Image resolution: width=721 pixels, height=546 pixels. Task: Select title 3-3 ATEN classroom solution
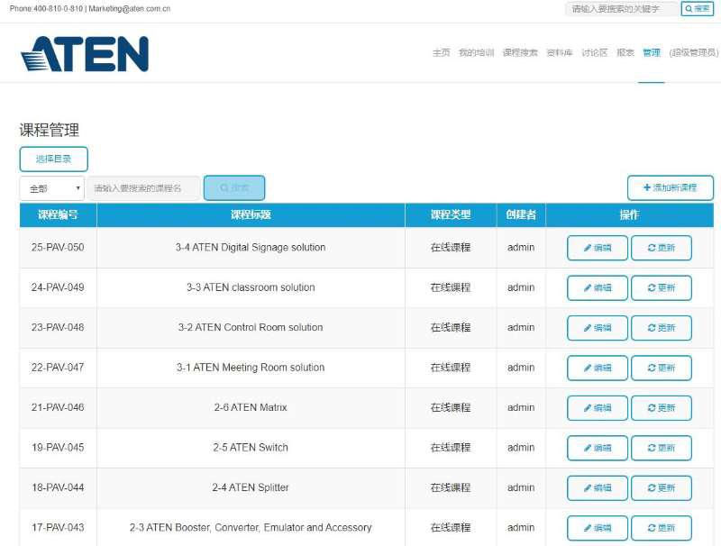coord(251,287)
